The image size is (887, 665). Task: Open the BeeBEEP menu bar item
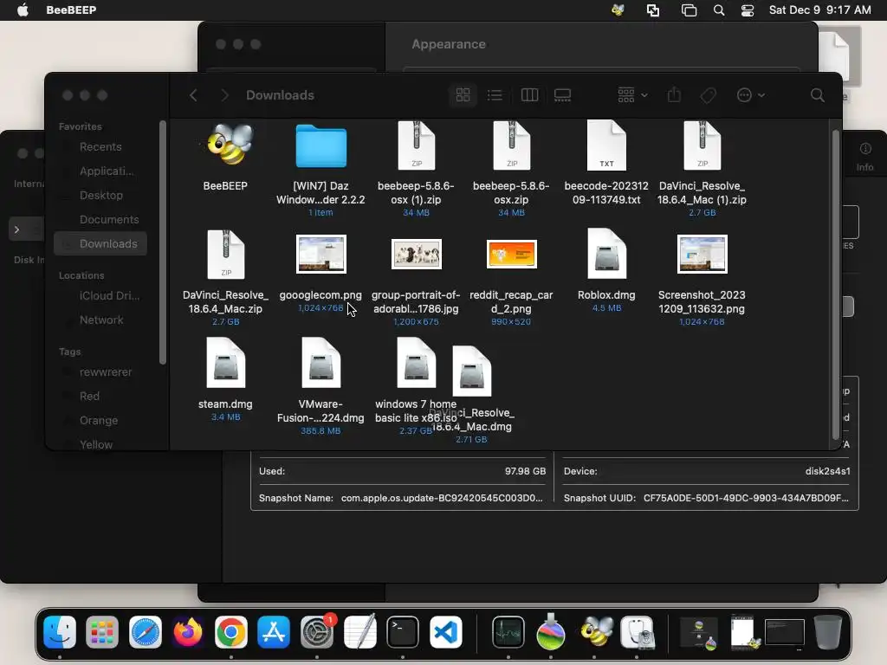coord(71,10)
